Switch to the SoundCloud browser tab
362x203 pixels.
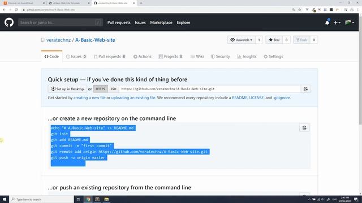coord(23,3)
